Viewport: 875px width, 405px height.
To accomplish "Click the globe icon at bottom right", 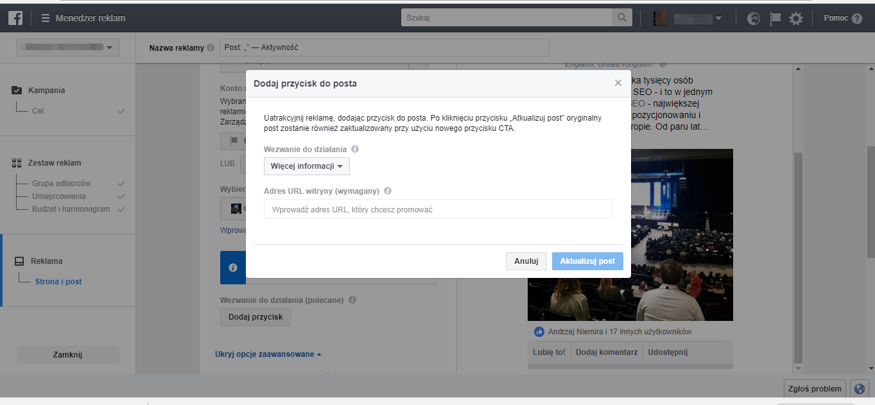I will point(860,388).
